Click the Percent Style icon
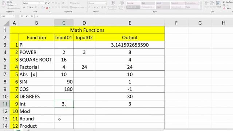 (94, 7)
